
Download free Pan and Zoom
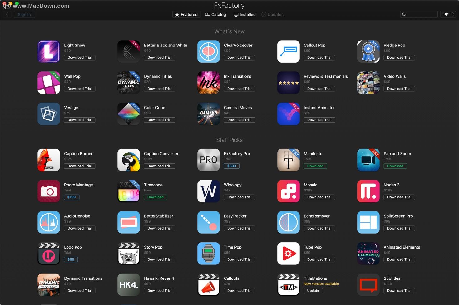pyautogui.click(x=395, y=166)
